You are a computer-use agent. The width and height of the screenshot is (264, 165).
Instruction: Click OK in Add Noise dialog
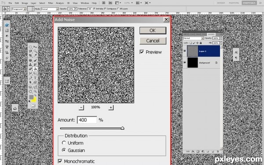click(x=153, y=30)
